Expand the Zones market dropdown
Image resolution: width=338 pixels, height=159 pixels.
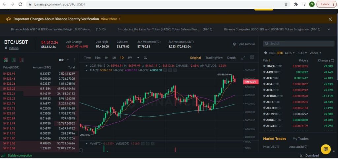tap(315, 53)
